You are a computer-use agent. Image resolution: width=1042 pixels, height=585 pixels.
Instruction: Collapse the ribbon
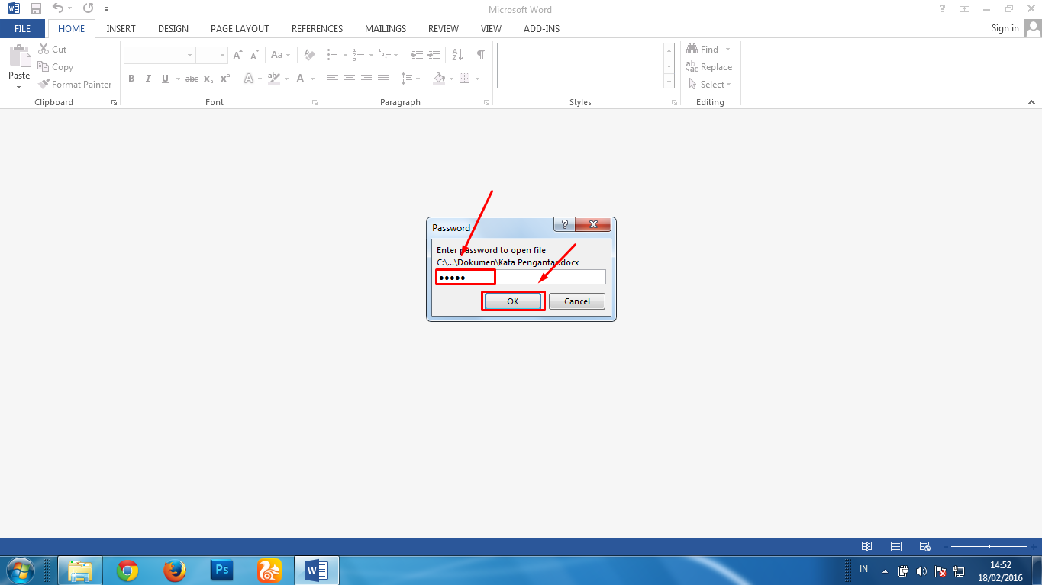coord(1031,101)
